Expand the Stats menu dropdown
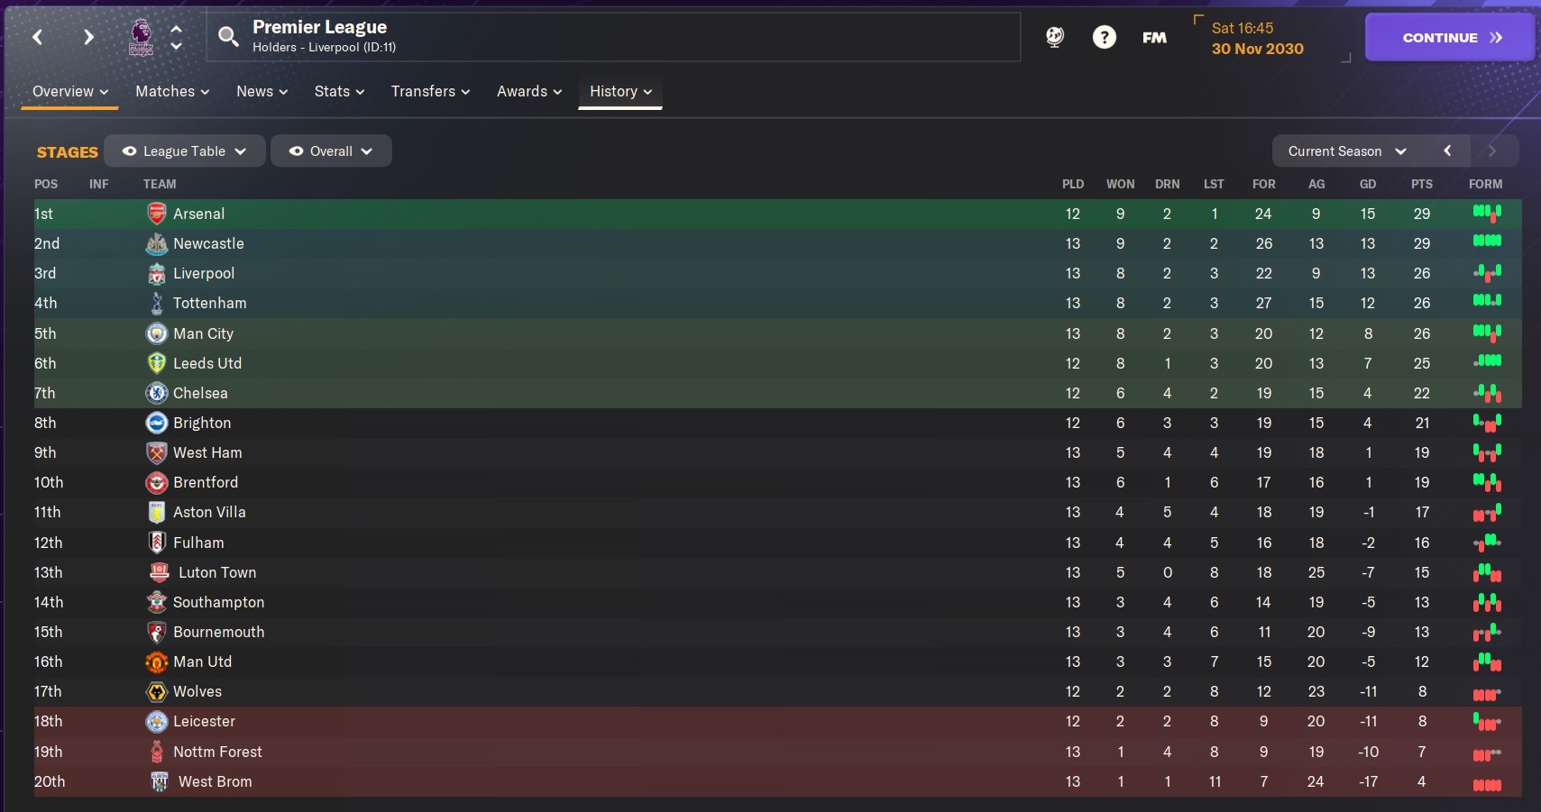The image size is (1541, 812). [x=339, y=91]
